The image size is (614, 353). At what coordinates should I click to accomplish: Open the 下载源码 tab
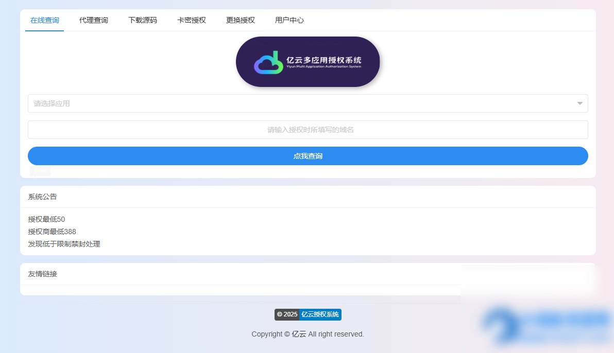[143, 21]
